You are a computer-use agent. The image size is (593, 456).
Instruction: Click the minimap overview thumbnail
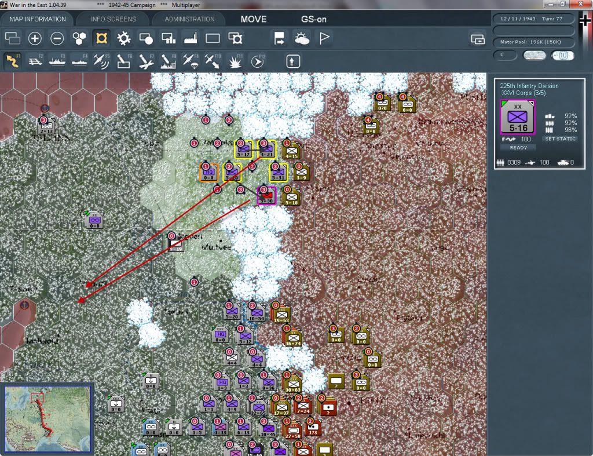click(47, 418)
